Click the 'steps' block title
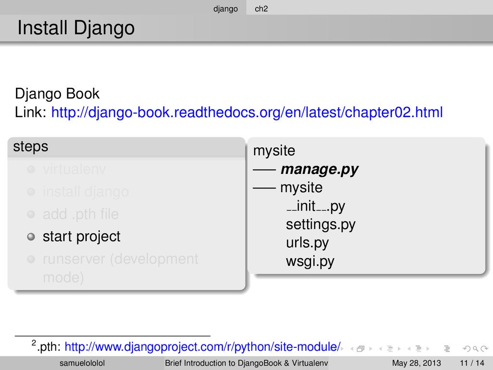The height and width of the screenshot is (370, 493). click(30, 146)
